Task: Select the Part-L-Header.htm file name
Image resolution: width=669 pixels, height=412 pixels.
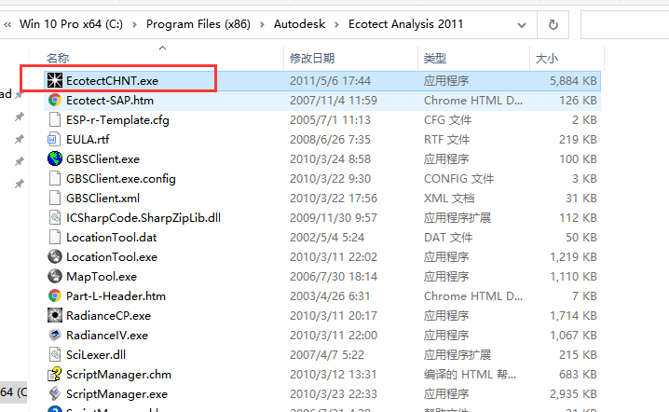Action: coord(116,295)
